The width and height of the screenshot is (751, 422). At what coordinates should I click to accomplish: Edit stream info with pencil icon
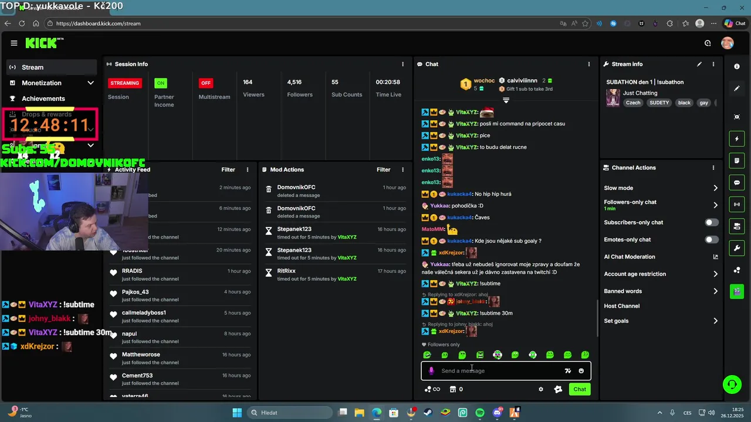[x=699, y=64]
